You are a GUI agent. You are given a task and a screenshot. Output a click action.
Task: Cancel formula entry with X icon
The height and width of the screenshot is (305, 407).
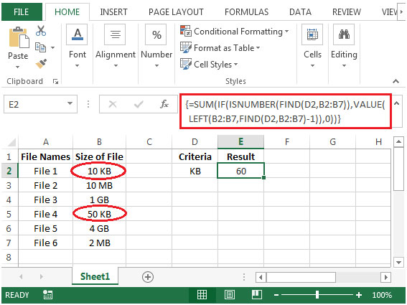pos(113,104)
